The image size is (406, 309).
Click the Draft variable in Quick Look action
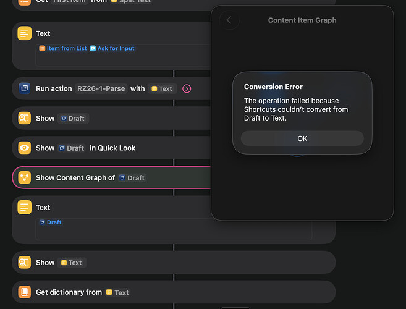pos(72,148)
